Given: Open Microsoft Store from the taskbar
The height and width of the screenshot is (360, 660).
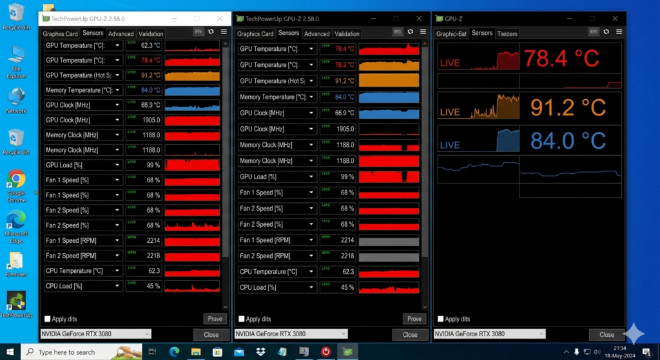Looking at the screenshot, I should (x=218, y=352).
